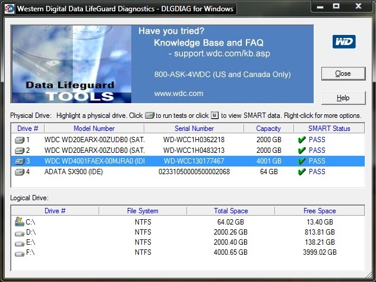Image resolution: width=376 pixels, height=282 pixels.
Task: Click the 13.40 GB free space value
Action: pos(320,222)
